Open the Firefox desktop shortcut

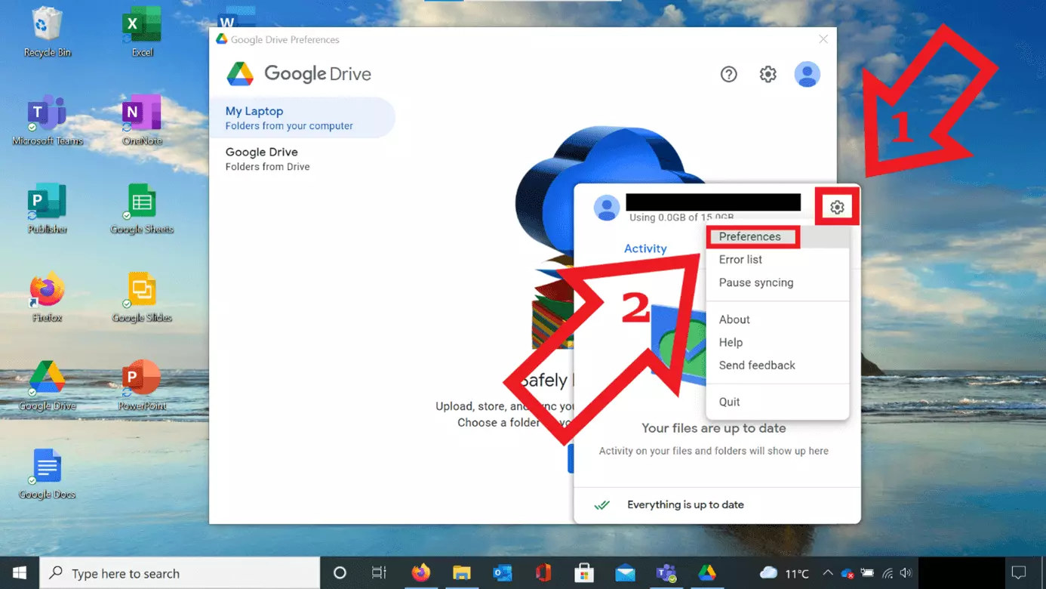tap(47, 298)
